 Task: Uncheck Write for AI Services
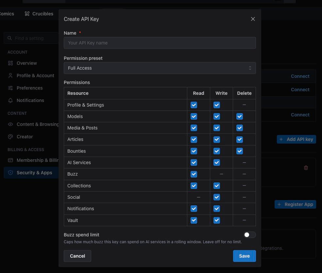point(217,162)
